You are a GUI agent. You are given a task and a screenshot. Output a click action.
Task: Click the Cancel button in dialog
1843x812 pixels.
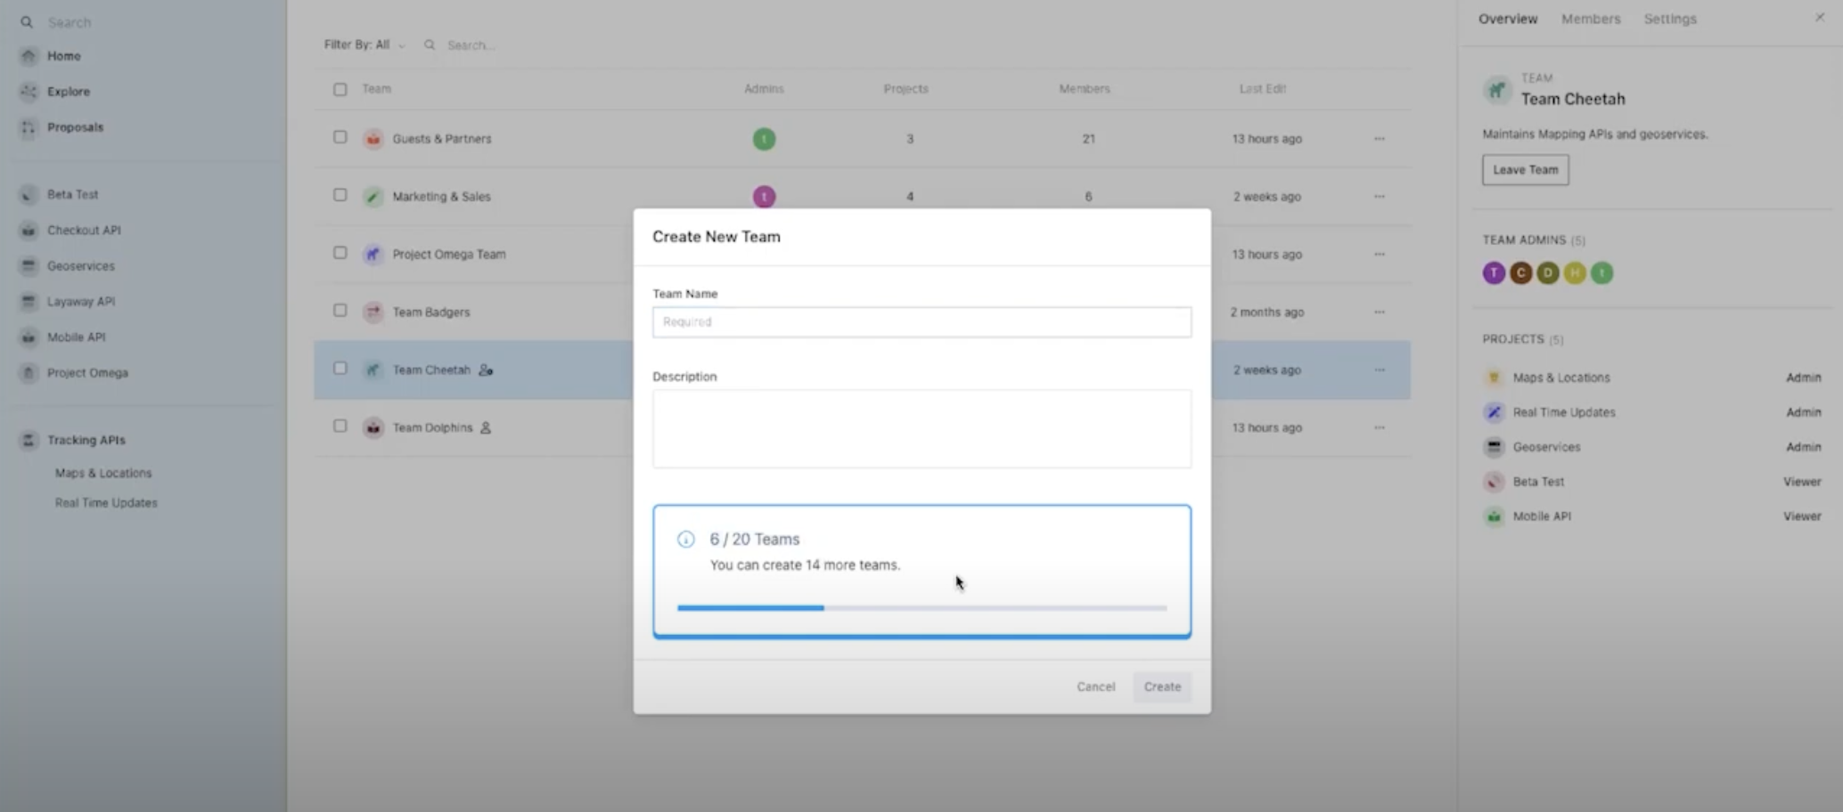tap(1095, 686)
